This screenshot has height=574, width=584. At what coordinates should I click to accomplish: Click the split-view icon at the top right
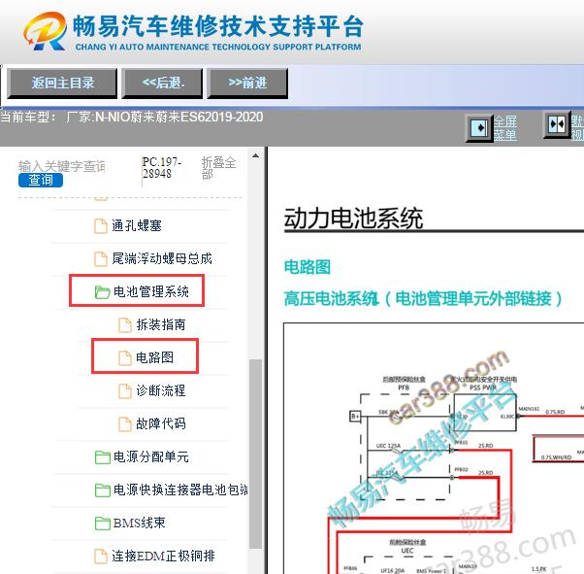pos(557,124)
